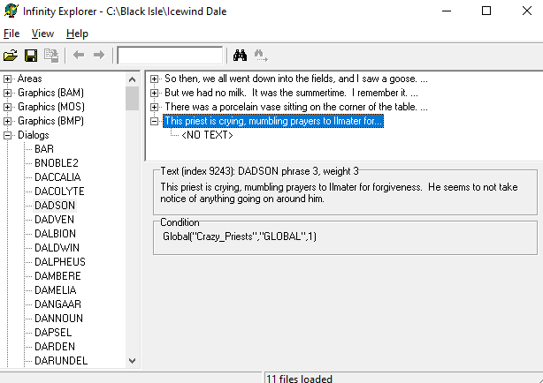
Task: Open the DAMBERE dialog file
Action: tap(57, 276)
